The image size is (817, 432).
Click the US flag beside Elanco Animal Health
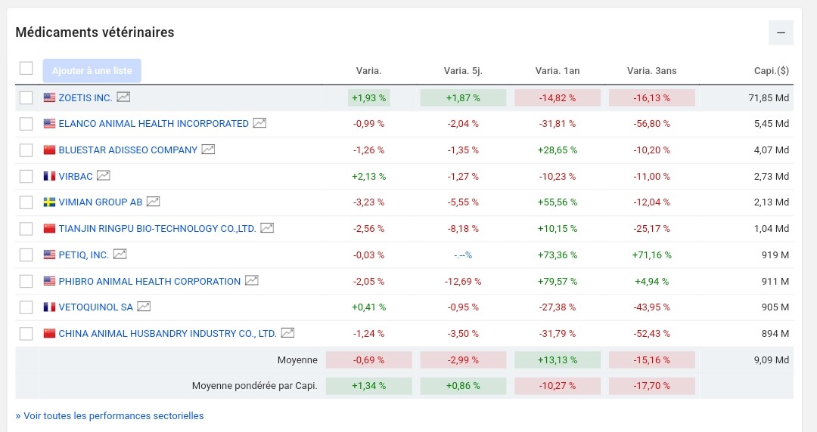pyautogui.click(x=49, y=123)
